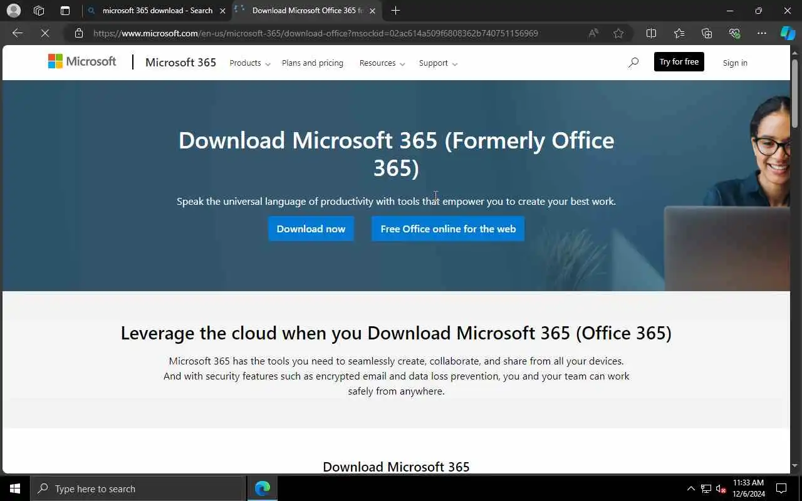Viewport: 802px width, 501px height.
Task: Open the Workspaces icon in Edge
Action: tap(39, 11)
